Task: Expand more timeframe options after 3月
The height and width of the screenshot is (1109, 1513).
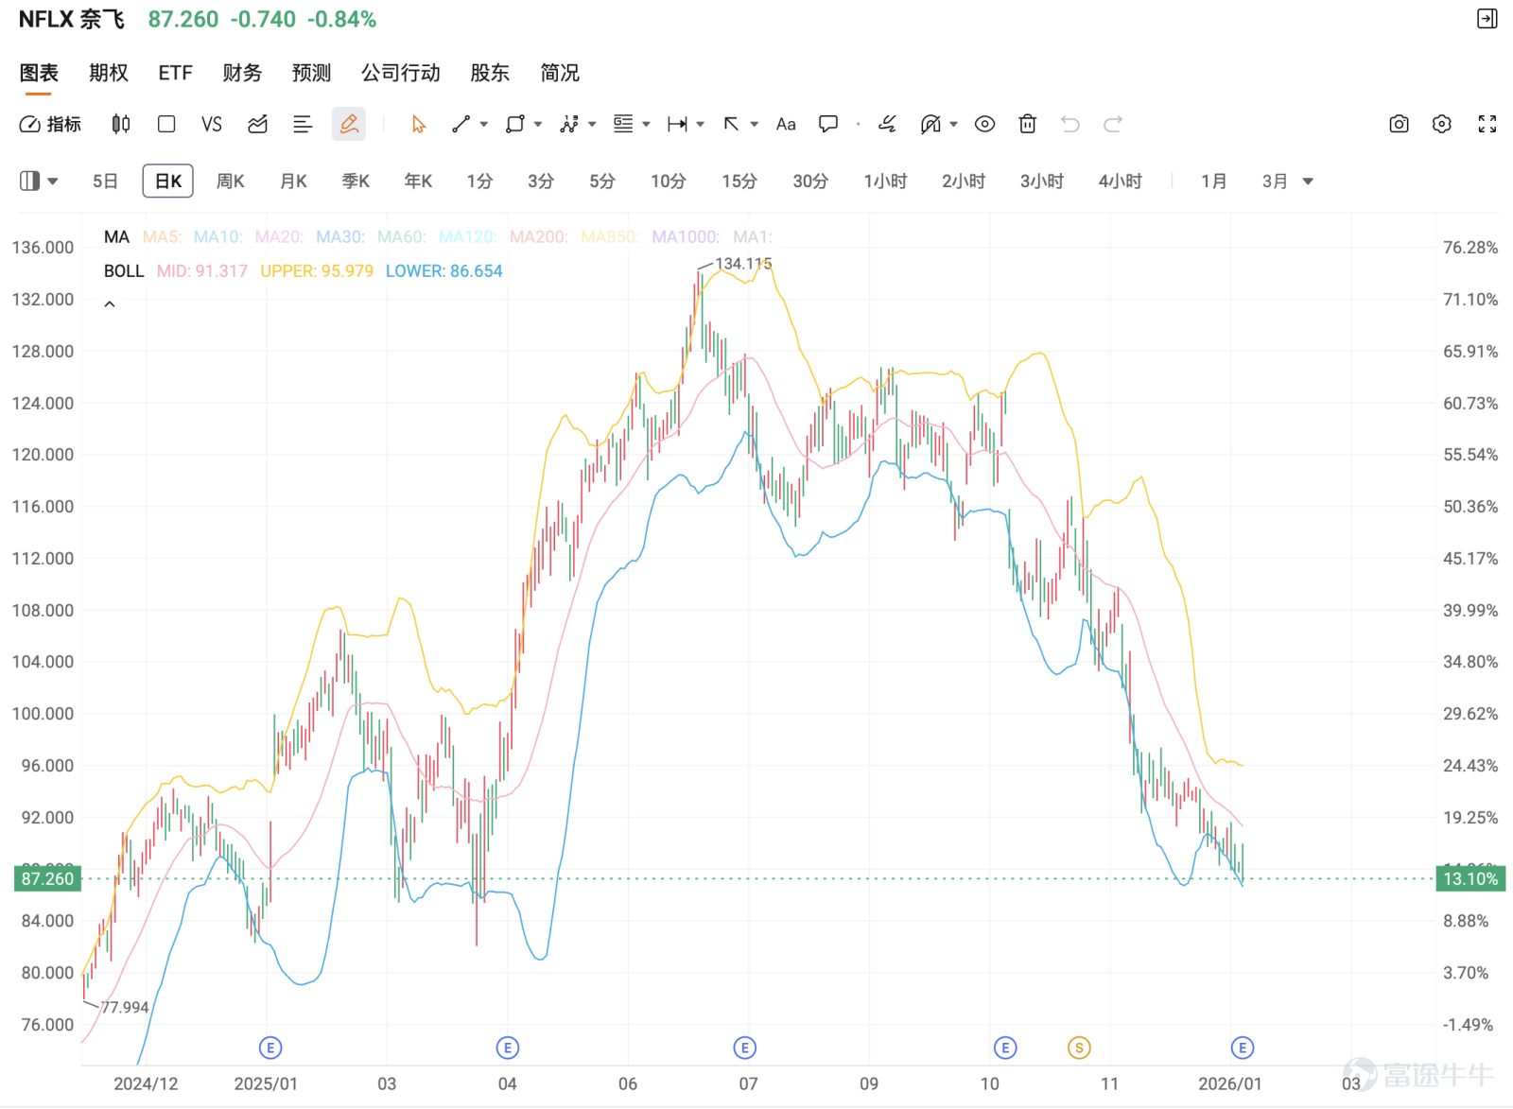Action: (x=1308, y=181)
